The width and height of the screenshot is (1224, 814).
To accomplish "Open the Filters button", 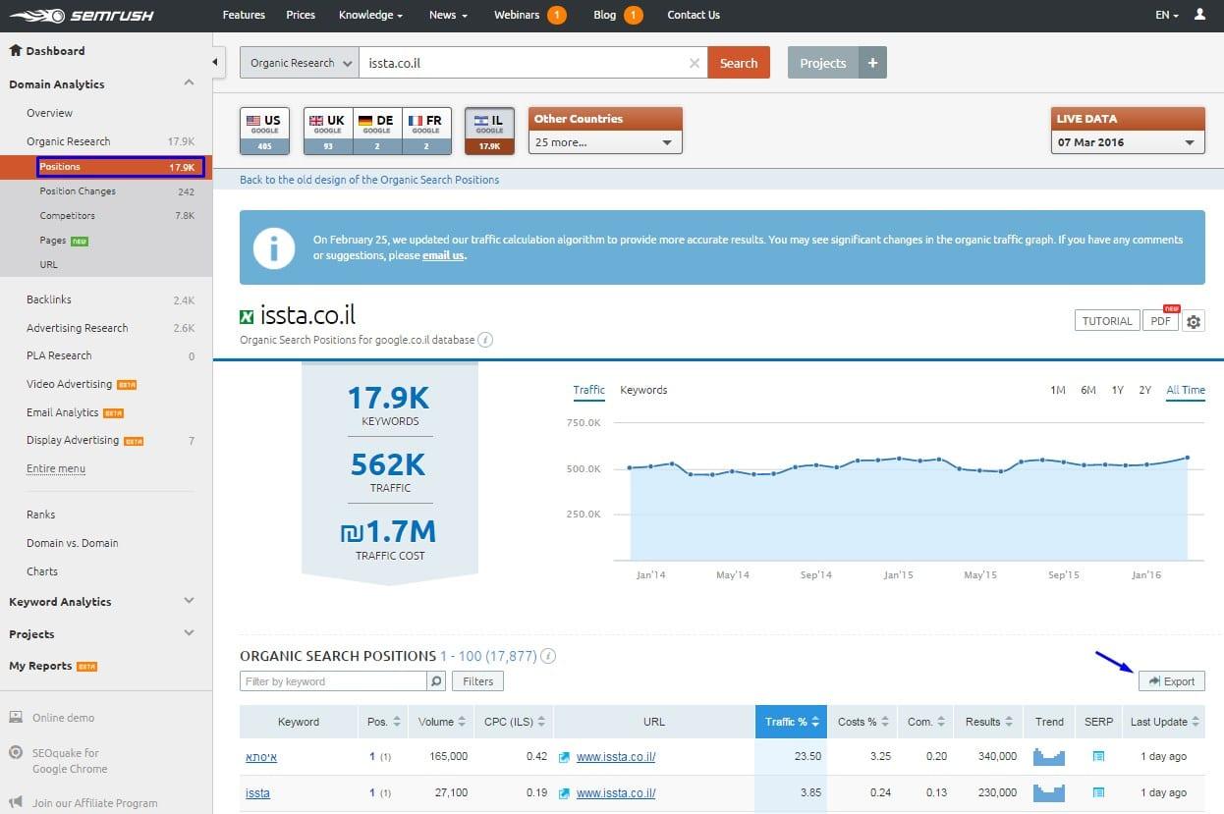I will pos(478,680).
